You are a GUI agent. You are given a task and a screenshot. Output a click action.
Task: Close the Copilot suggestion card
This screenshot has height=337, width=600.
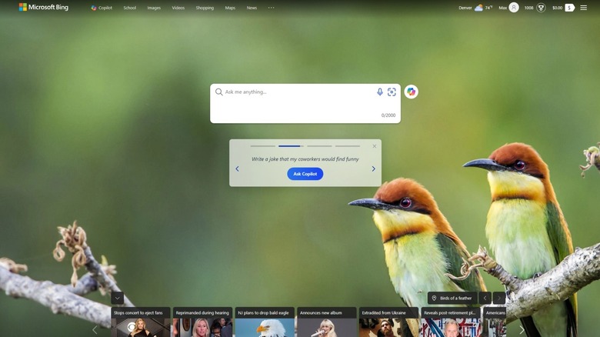point(375,145)
